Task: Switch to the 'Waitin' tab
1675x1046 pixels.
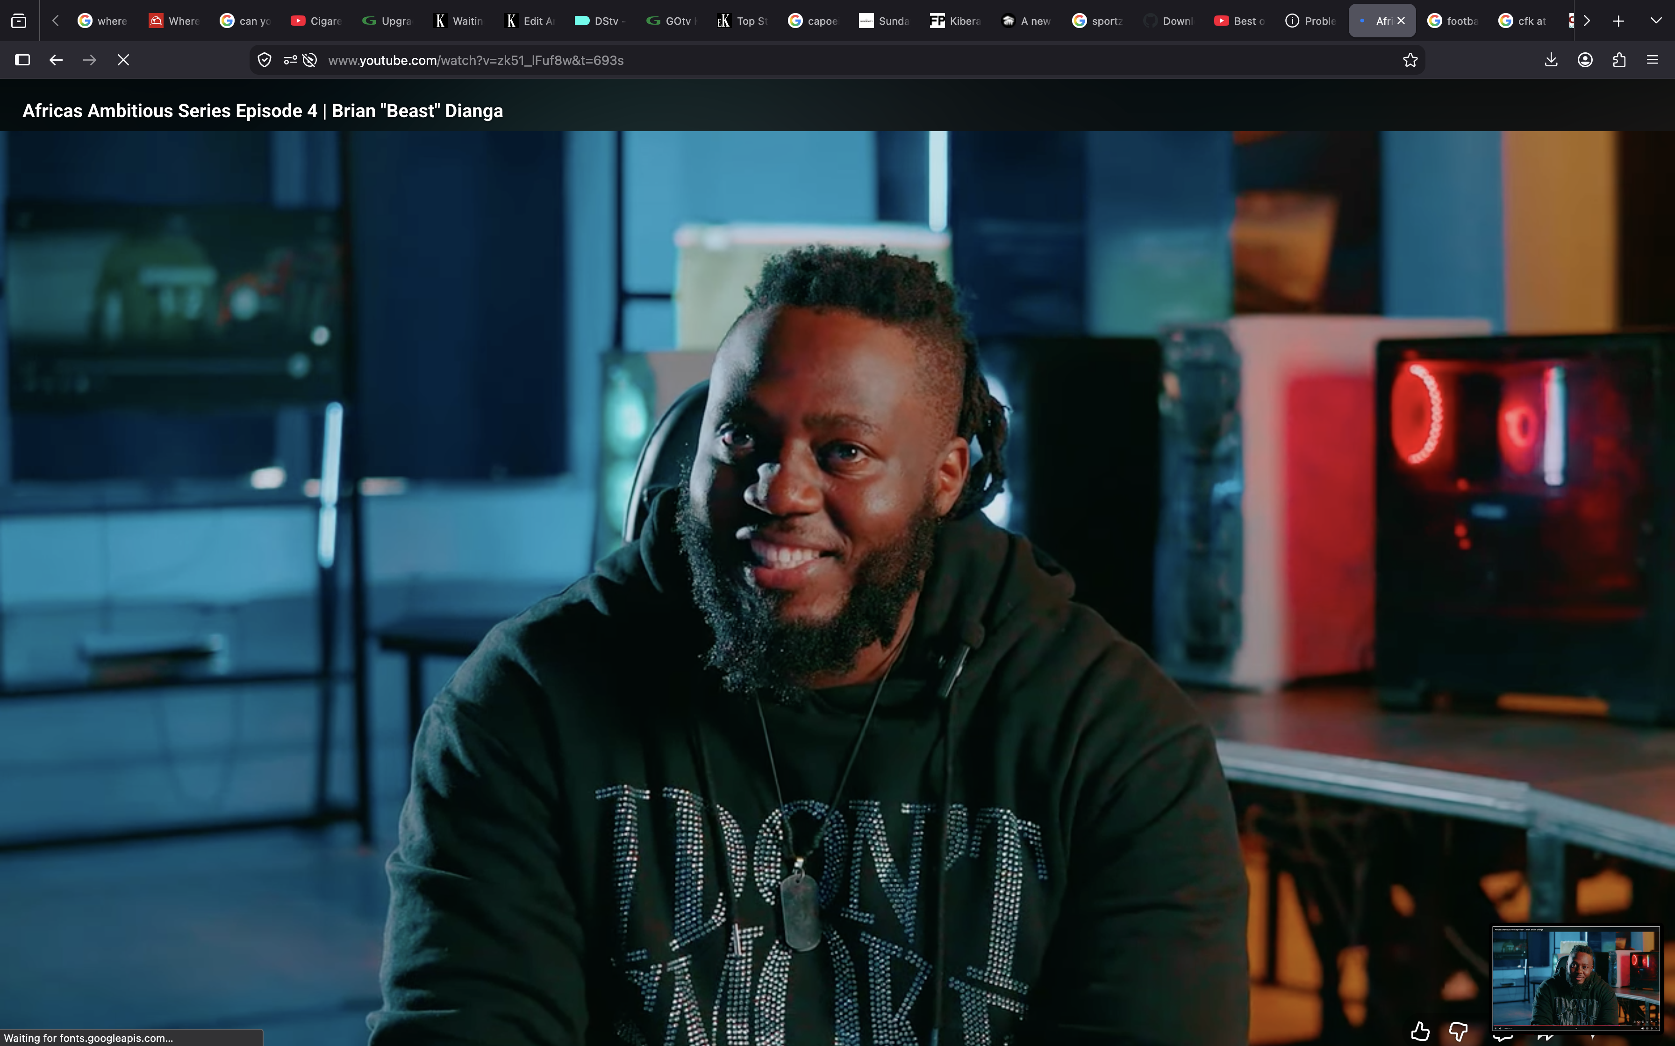Action: 458,21
